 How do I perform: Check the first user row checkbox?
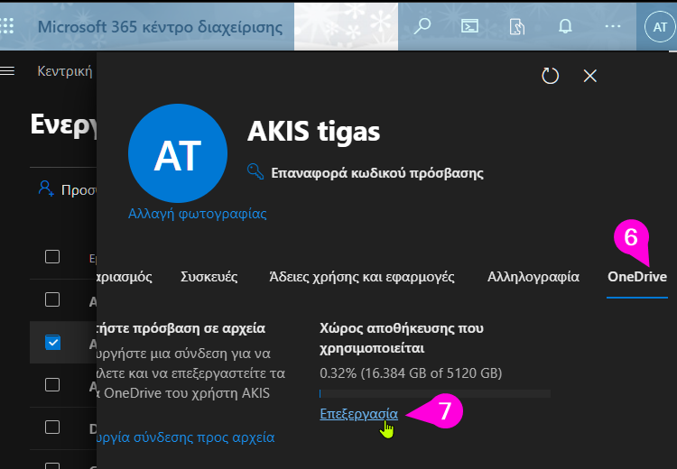click(x=52, y=299)
